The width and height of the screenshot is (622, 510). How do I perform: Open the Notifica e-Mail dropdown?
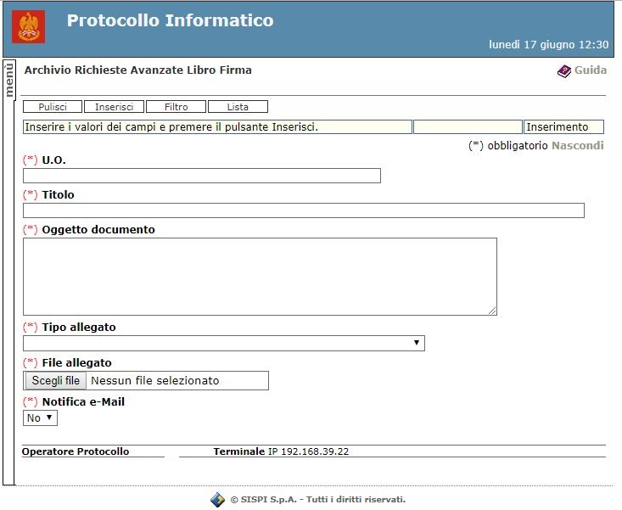[40, 418]
